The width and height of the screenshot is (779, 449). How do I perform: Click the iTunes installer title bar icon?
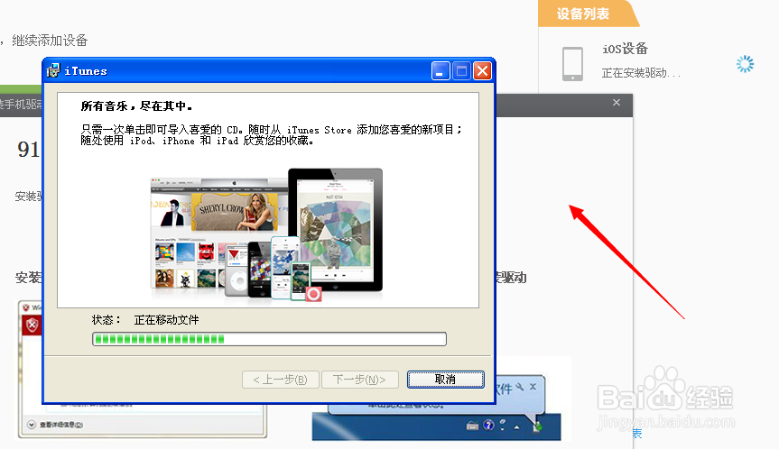click(53, 71)
